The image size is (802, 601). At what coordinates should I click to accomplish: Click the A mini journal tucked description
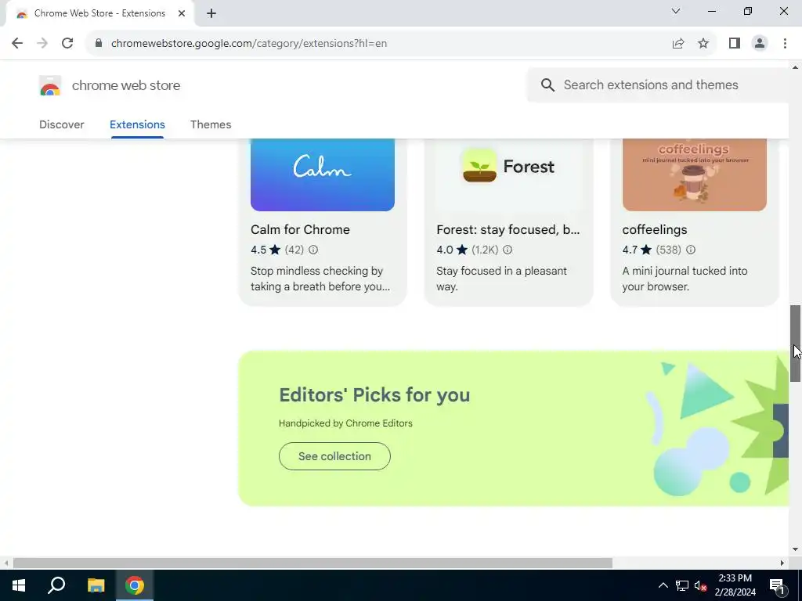[685, 279]
